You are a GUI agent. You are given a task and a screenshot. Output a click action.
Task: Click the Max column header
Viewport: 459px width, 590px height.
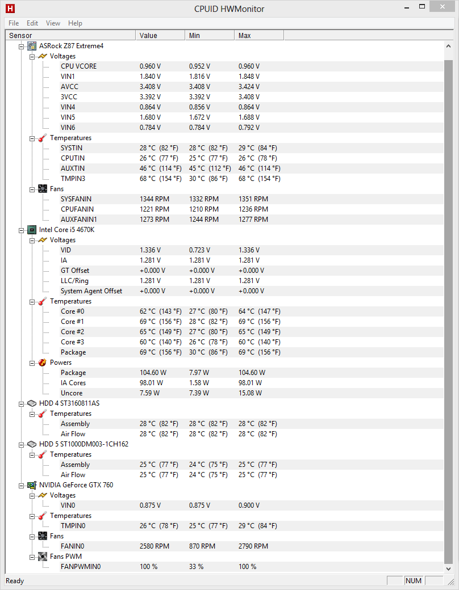[258, 36]
